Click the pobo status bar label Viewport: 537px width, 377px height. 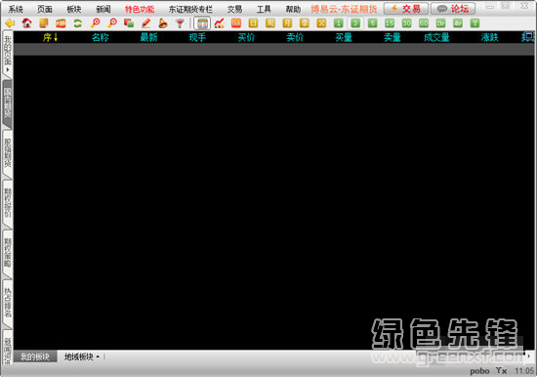click(x=479, y=371)
